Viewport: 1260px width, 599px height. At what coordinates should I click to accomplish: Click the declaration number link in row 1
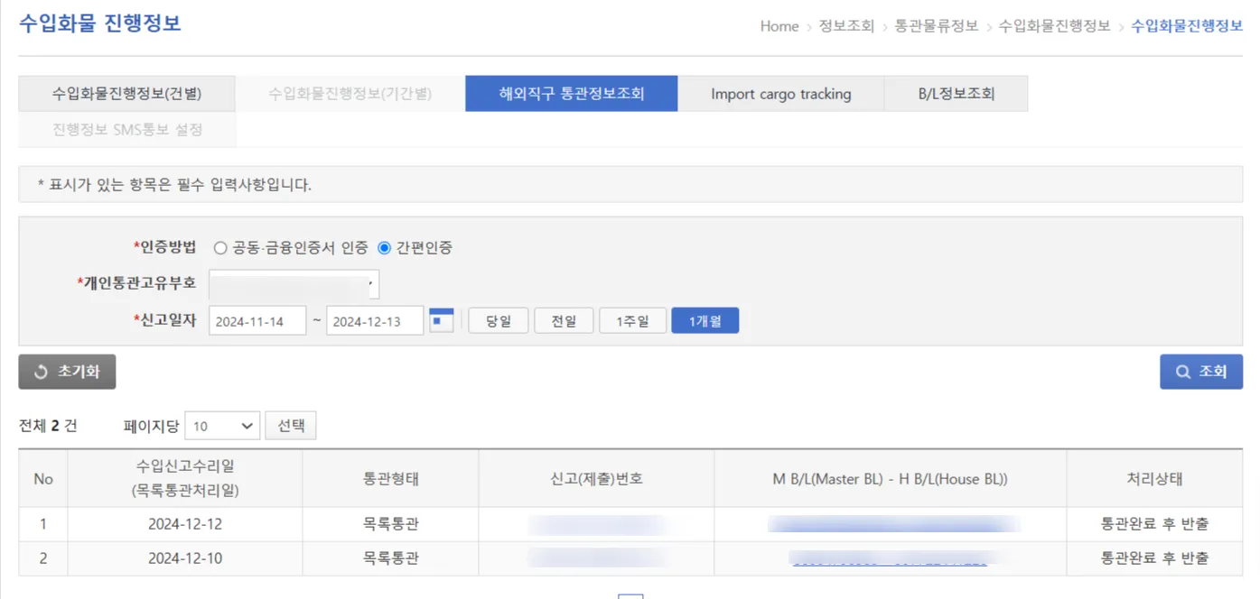[x=595, y=523]
